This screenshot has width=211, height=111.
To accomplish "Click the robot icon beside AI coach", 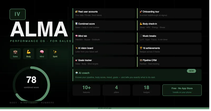I will coord(76,73).
